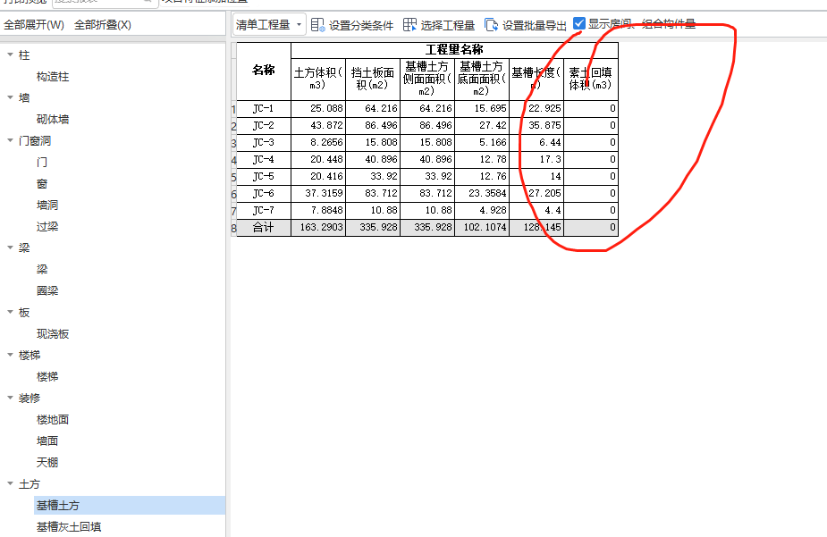Select 基槽灰土回填 in the tree
This screenshot has width=827, height=537.
pyautogui.click(x=69, y=527)
